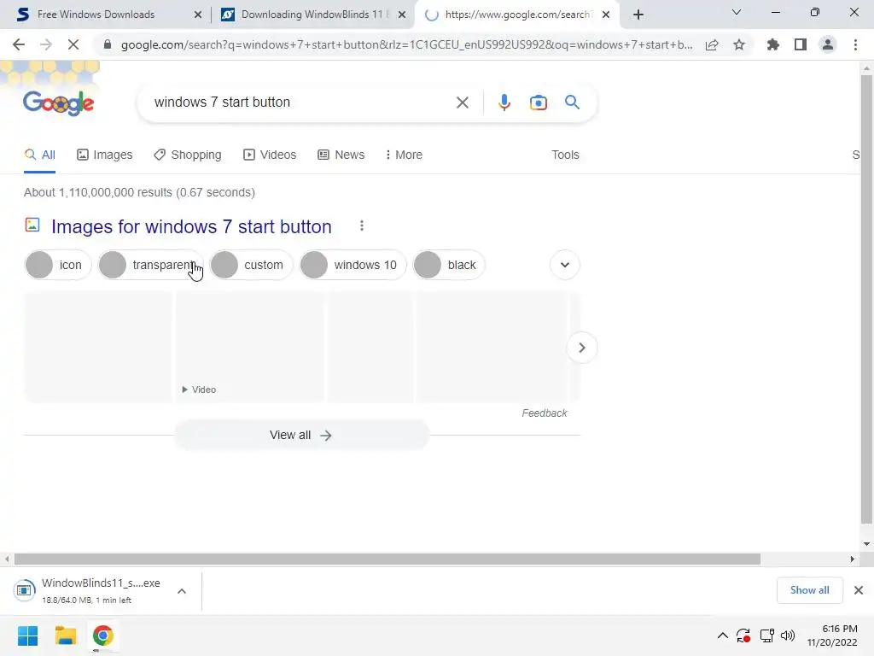This screenshot has height=656, width=874.
Task: Open the image thumbnail labeled Video
Action: pos(250,347)
